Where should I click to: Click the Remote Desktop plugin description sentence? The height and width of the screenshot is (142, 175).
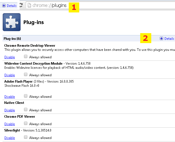point(90,50)
